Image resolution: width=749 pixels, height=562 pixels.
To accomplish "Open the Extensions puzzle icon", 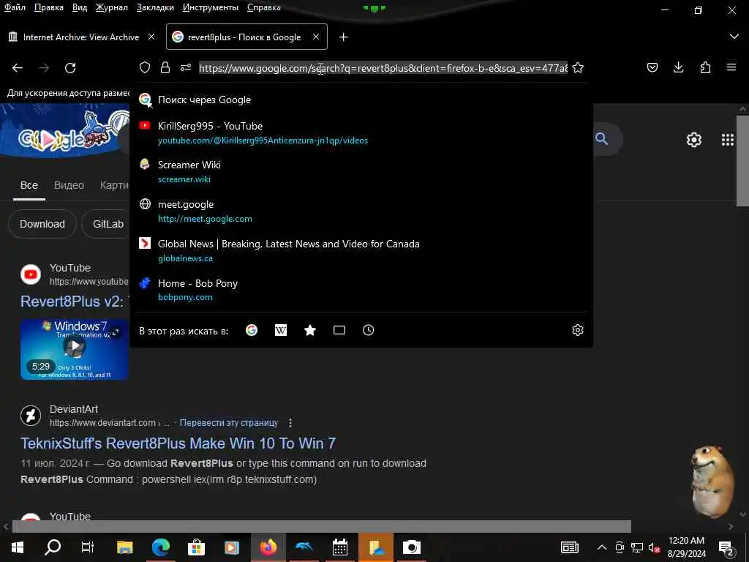I will point(705,67).
